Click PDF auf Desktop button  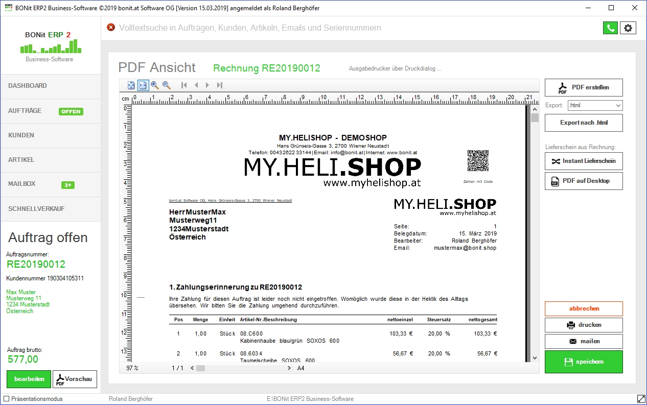[x=584, y=181]
